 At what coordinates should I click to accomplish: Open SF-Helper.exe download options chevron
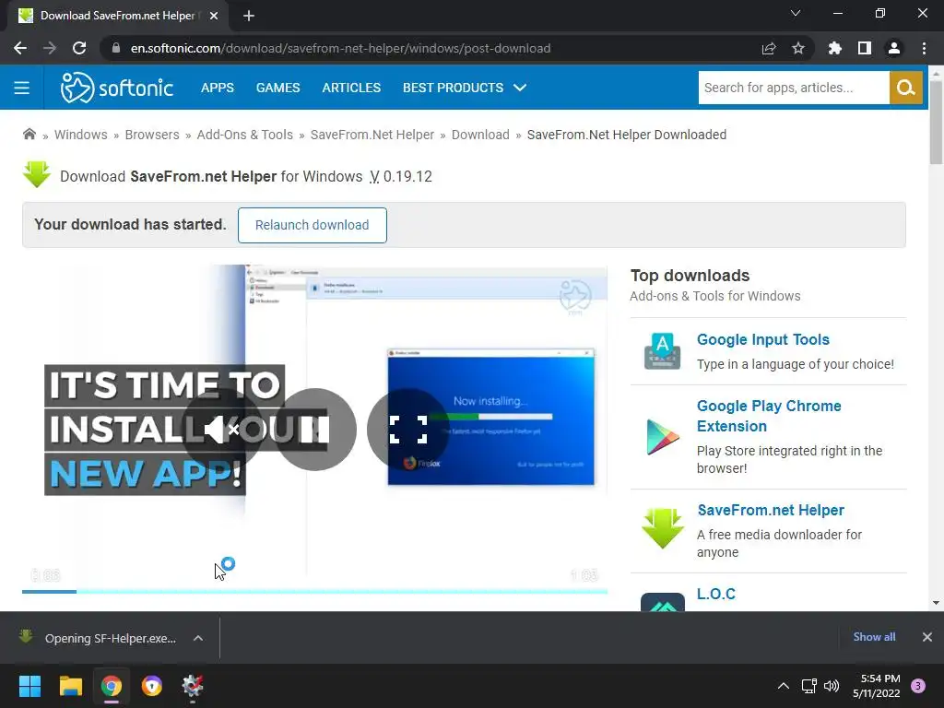tap(198, 638)
